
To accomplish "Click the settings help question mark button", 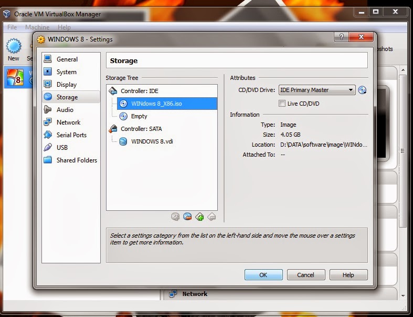I will tap(341, 37).
